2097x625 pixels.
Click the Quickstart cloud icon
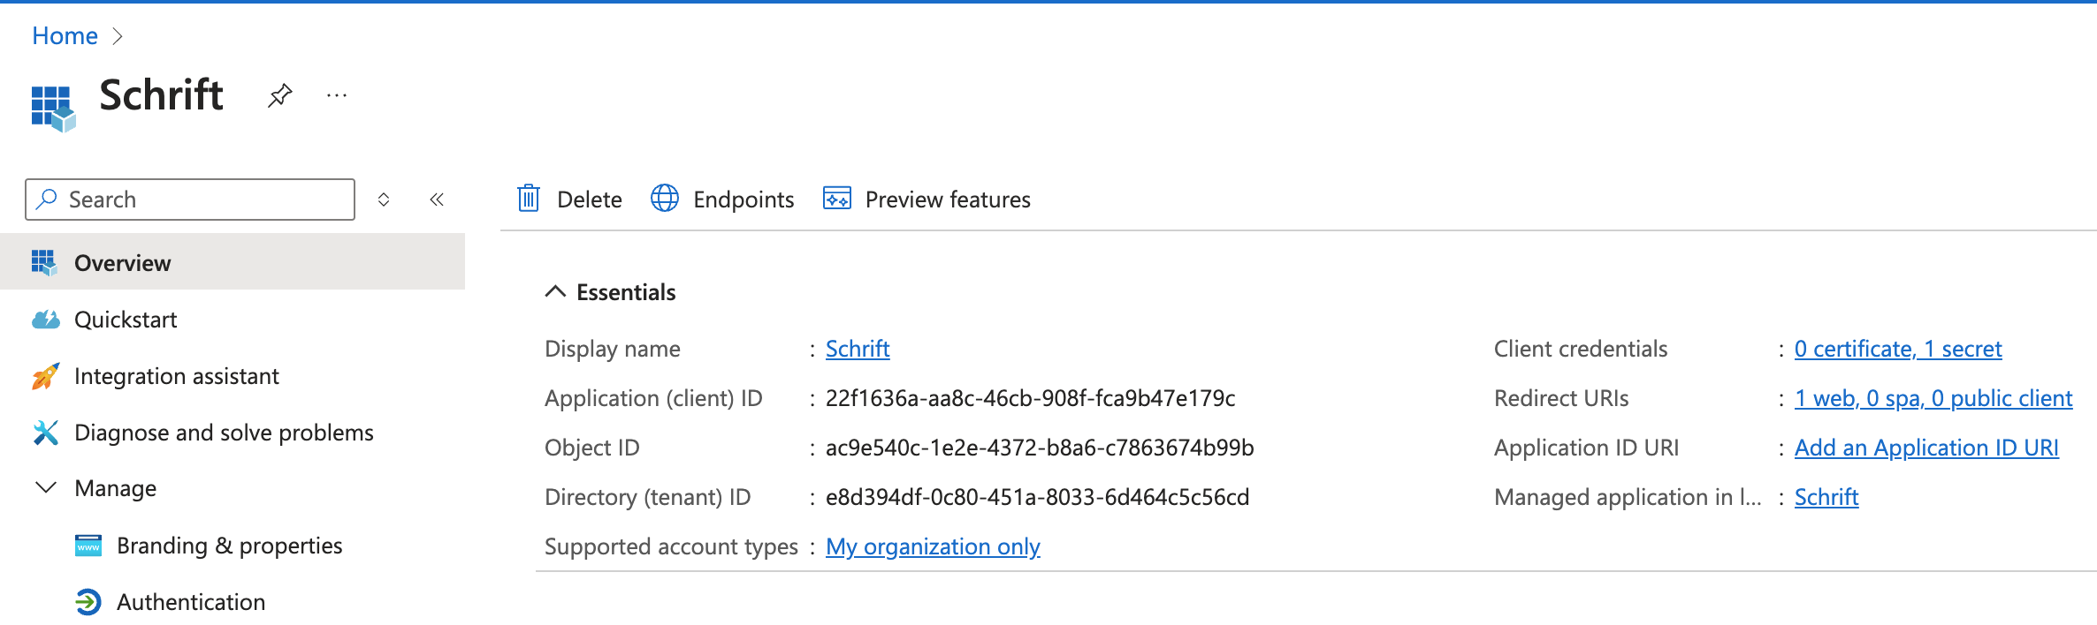coord(45,320)
